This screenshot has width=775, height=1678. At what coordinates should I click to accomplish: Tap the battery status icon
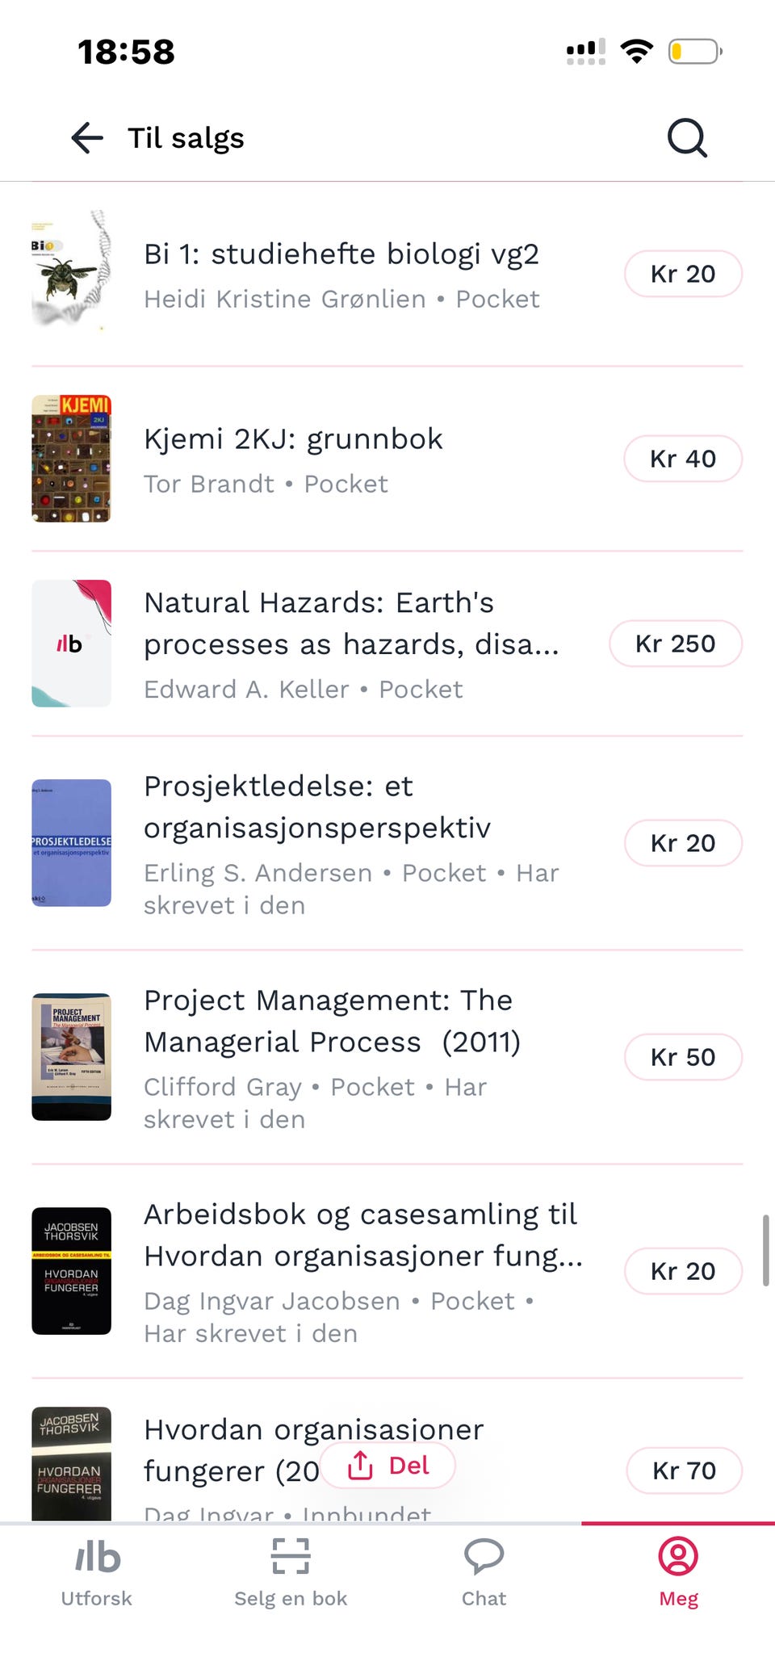(695, 52)
